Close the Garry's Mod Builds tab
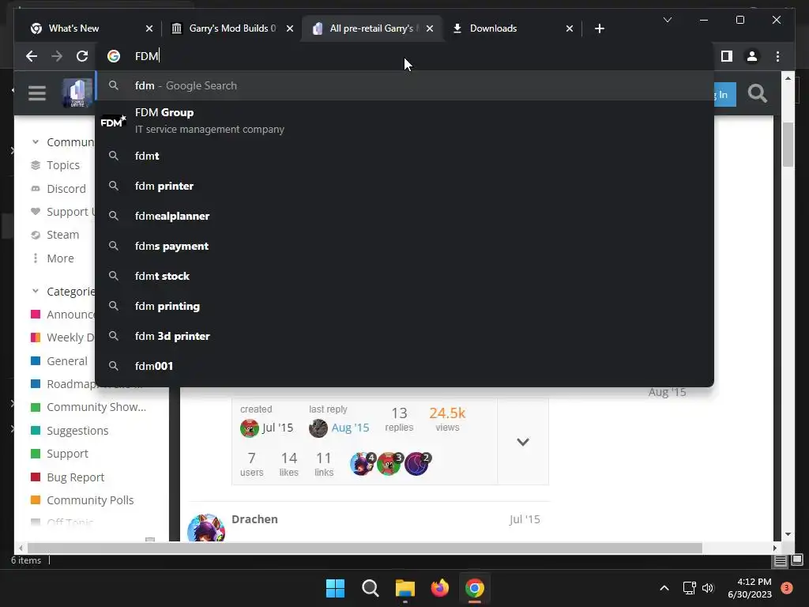Screen dimensions: 809x607 (x=290, y=28)
